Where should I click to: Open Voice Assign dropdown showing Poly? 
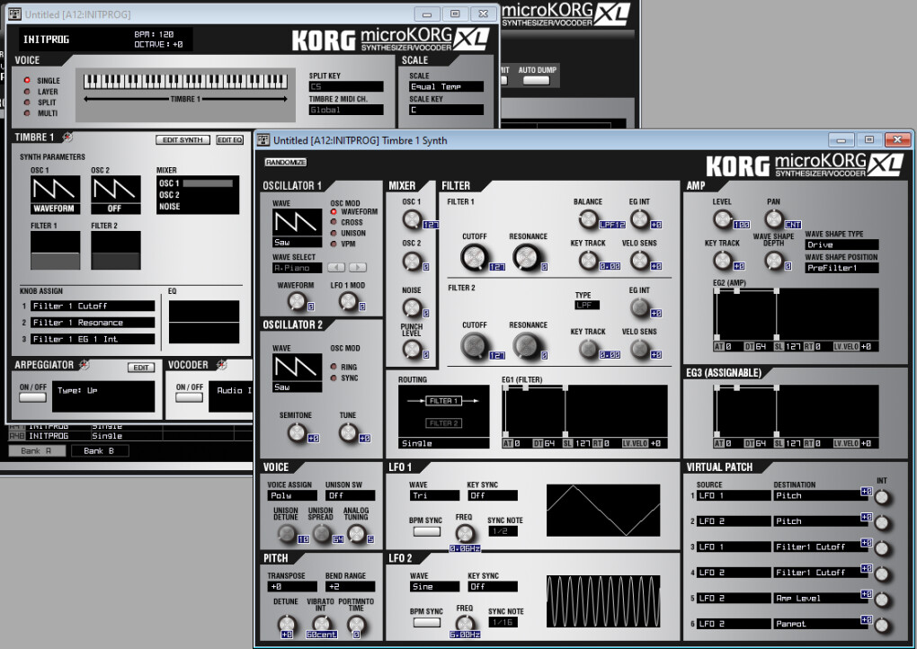[x=292, y=495]
